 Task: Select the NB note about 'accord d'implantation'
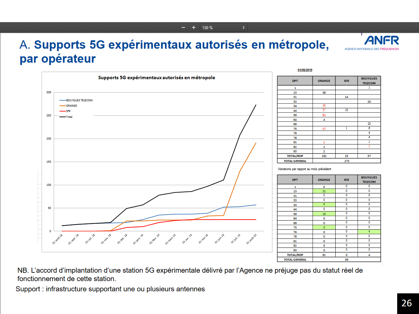tap(190, 274)
